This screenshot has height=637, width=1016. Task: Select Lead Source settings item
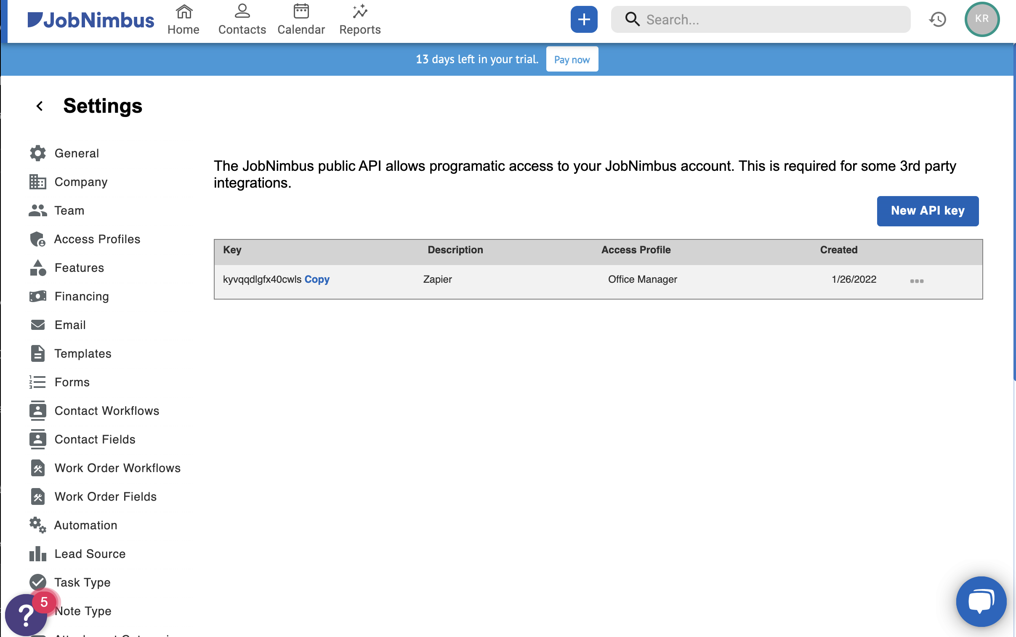pyautogui.click(x=90, y=554)
